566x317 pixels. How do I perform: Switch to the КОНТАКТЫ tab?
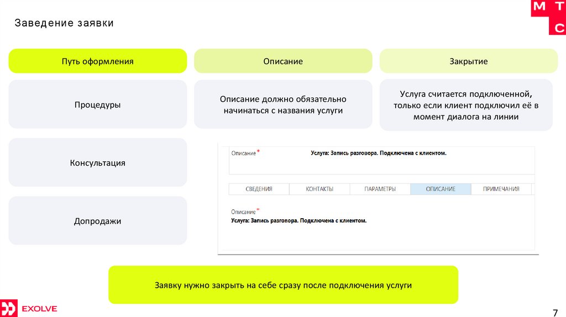[x=319, y=189]
